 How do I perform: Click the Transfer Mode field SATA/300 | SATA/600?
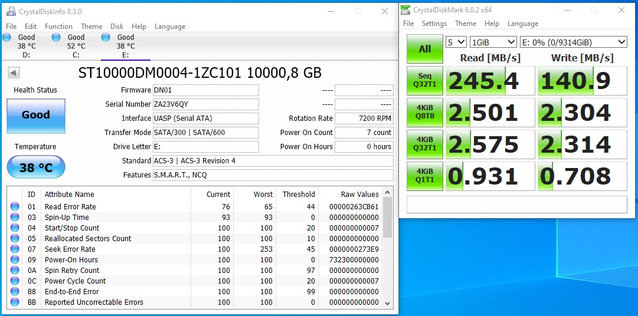pyautogui.click(x=205, y=133)
